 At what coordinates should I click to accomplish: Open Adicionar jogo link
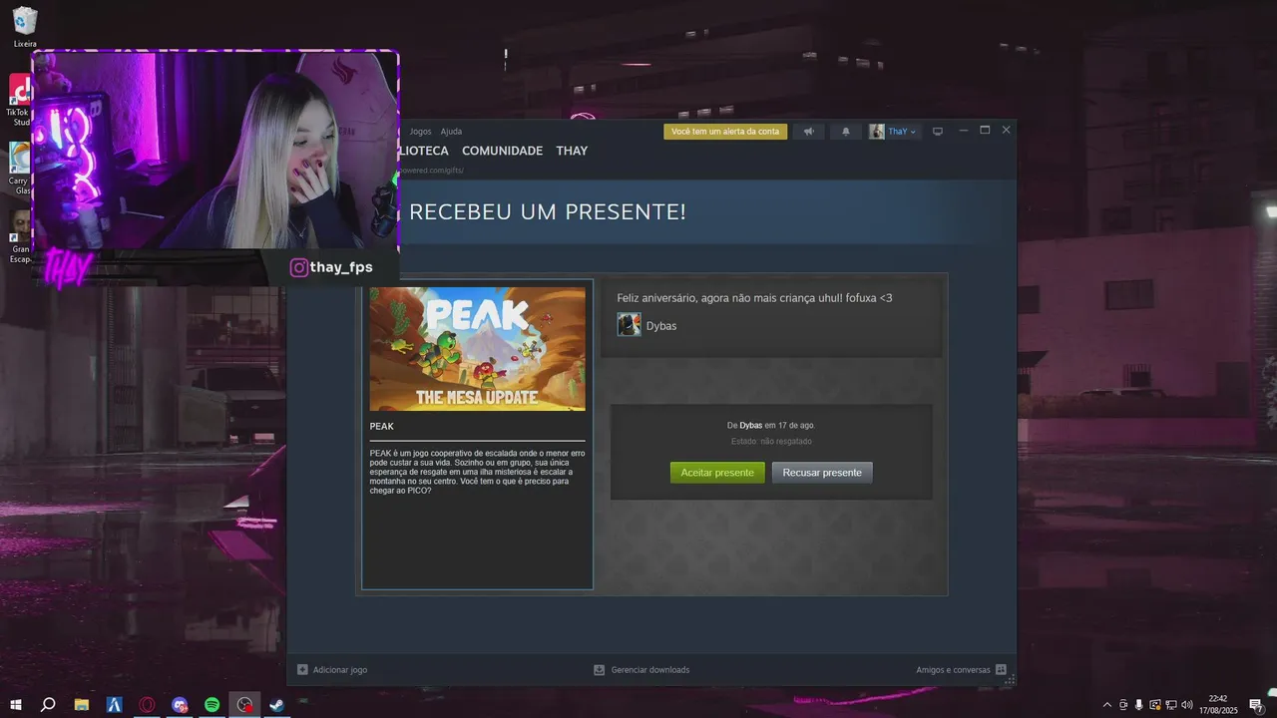point(340,670)
